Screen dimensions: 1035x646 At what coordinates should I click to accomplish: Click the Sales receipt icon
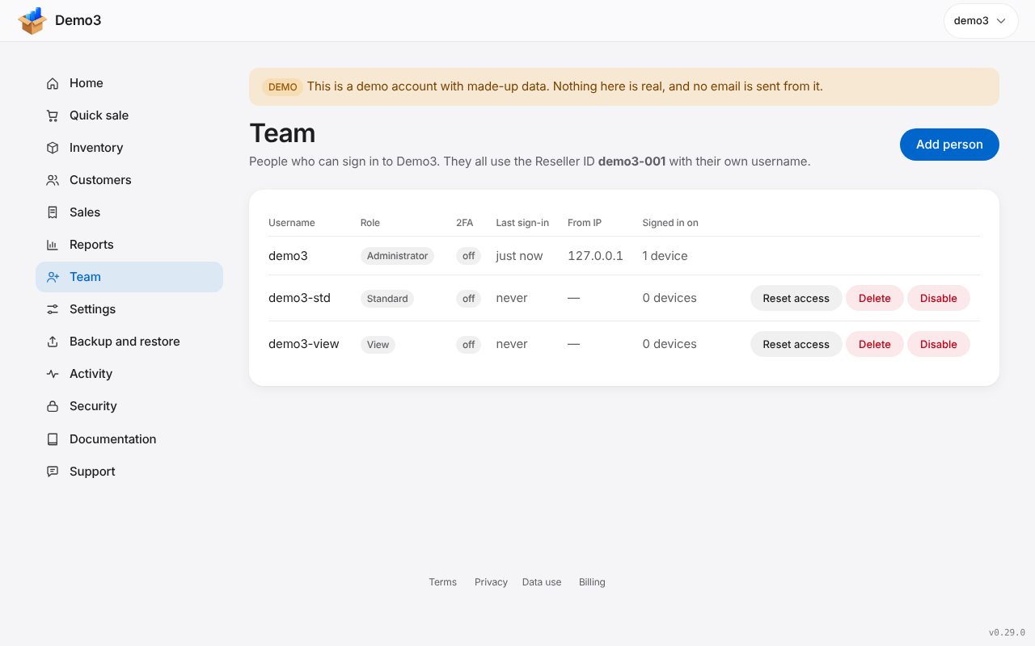(x=53, y=212)
